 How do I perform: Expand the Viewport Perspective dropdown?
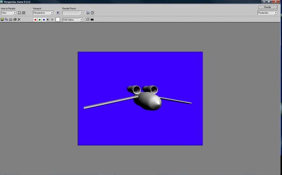(43, 13)
